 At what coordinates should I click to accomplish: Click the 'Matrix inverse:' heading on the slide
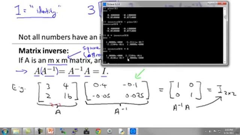43,51
